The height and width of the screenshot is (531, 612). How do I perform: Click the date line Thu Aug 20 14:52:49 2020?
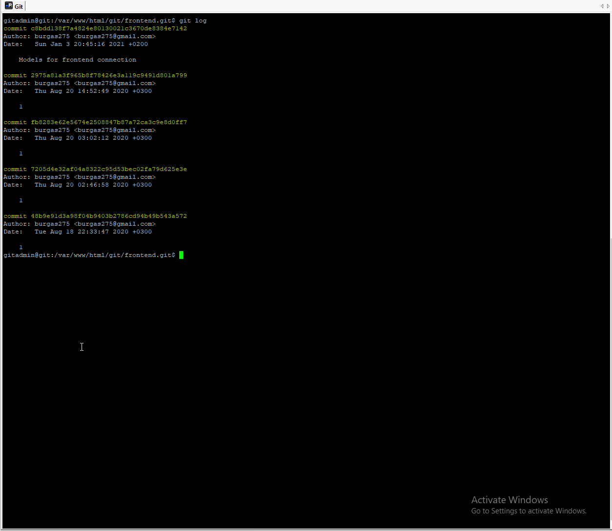pos(78,91)
